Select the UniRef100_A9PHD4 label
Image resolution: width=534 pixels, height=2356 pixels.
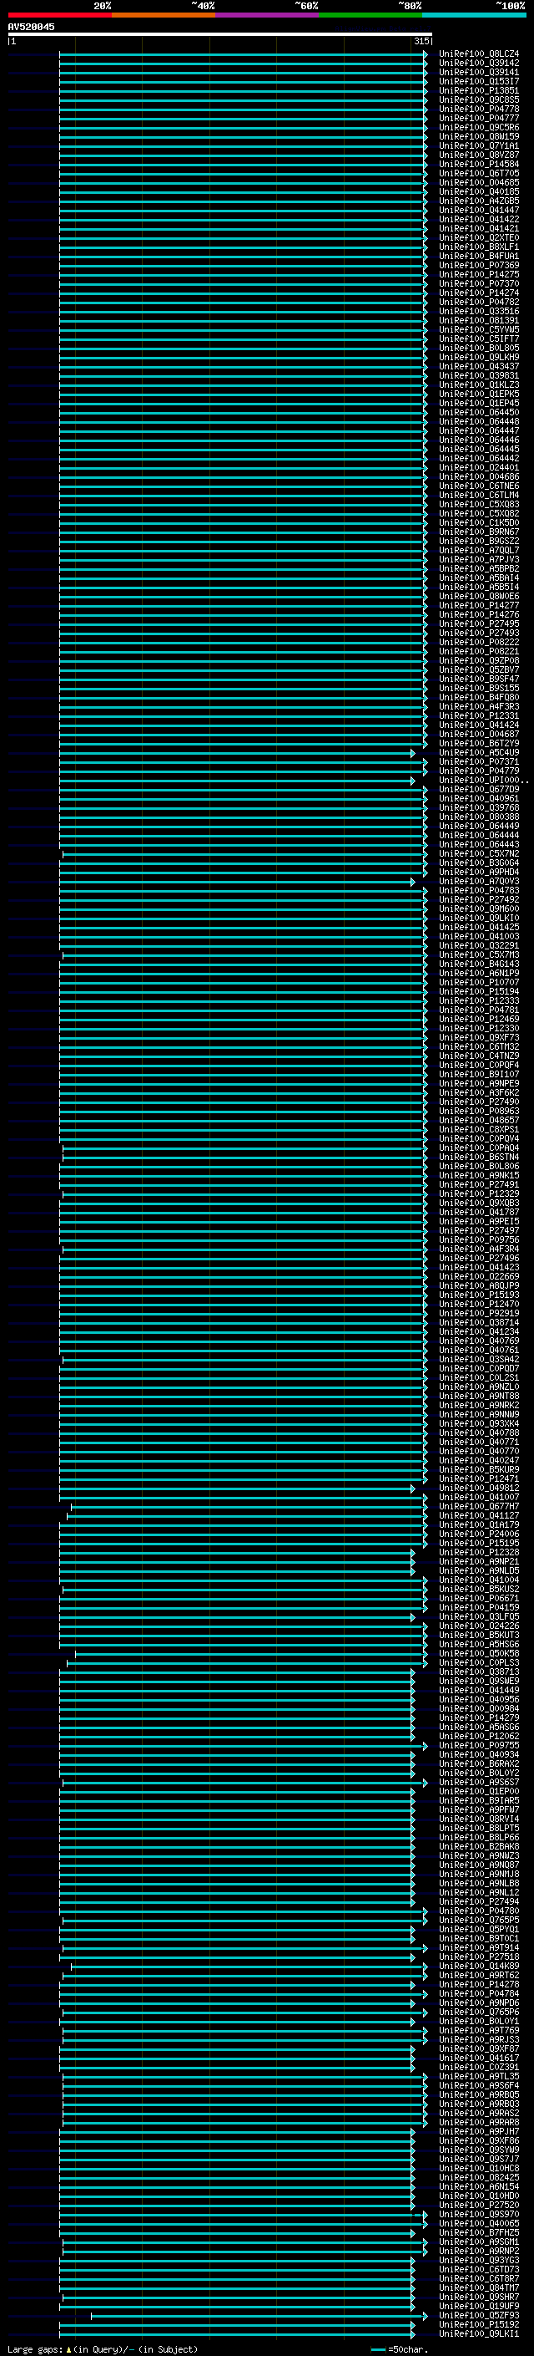tap(479, 872)
